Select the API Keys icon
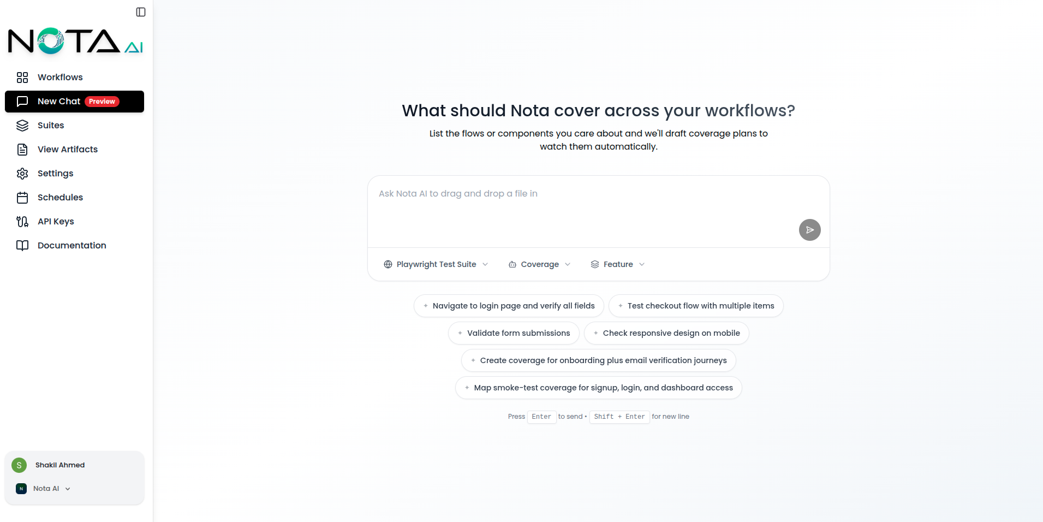Screen dimensions: 1043x522 [22, 221]
